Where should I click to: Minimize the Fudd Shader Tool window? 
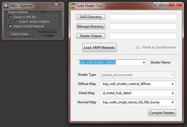158,5
